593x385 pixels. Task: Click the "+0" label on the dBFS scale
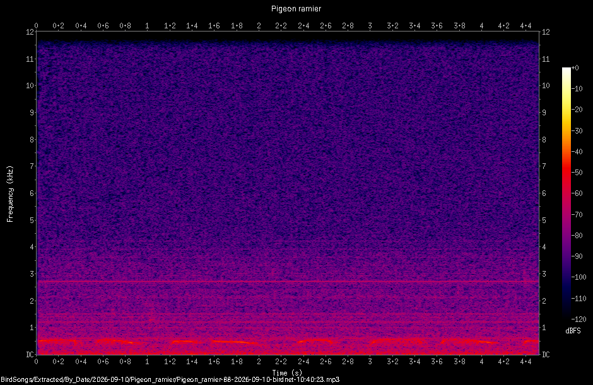(x=575, y=68)
